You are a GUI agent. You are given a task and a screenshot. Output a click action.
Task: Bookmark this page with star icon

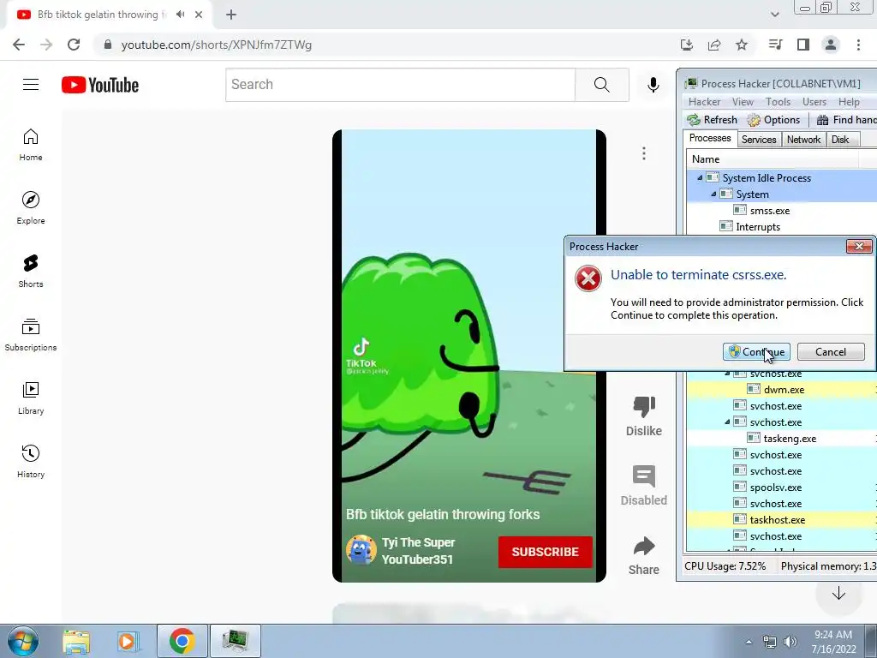[742, 45]
